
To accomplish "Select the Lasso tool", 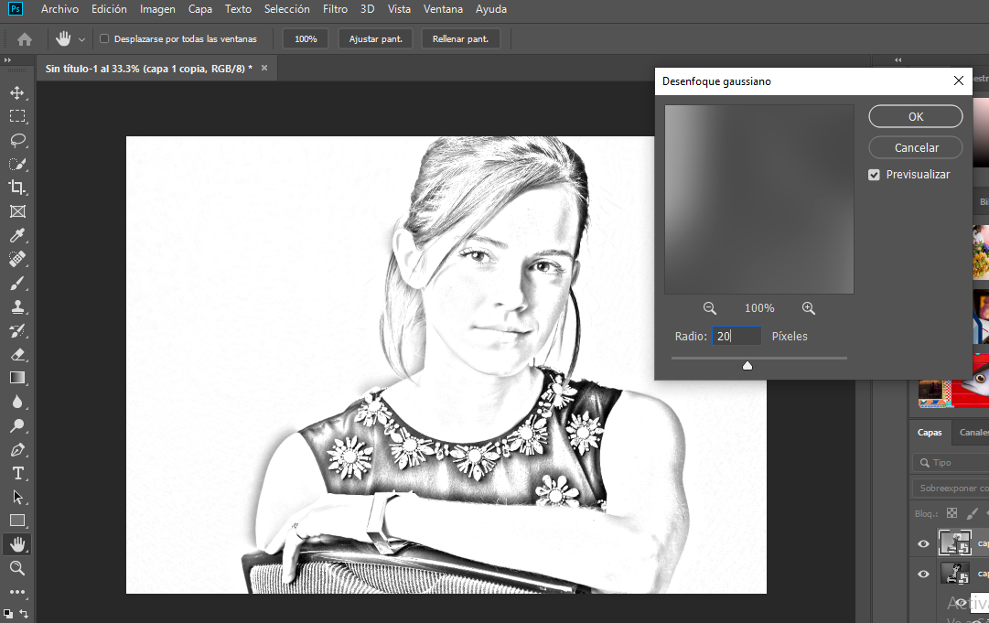I will 17,140.
